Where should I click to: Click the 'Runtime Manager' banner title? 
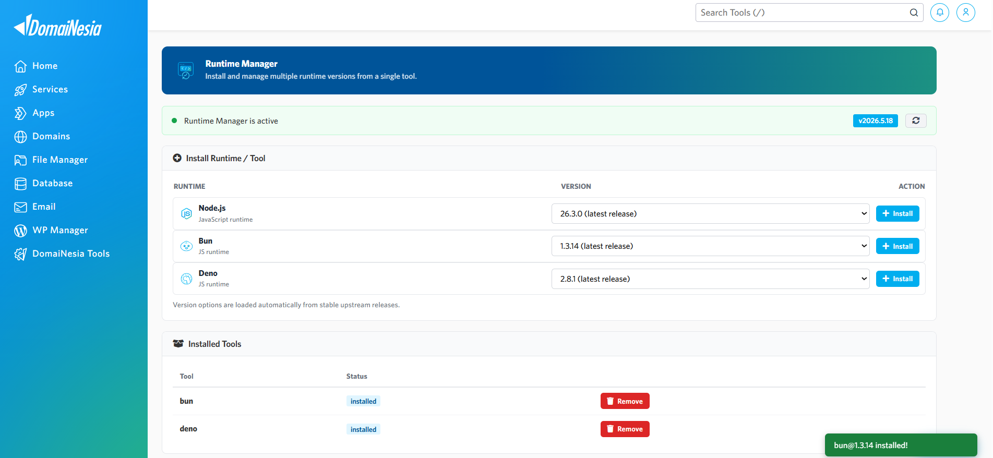[242, 64]
